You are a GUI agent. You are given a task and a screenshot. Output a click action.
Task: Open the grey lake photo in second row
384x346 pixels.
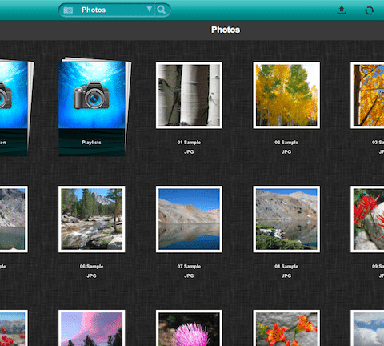point(14,219)
